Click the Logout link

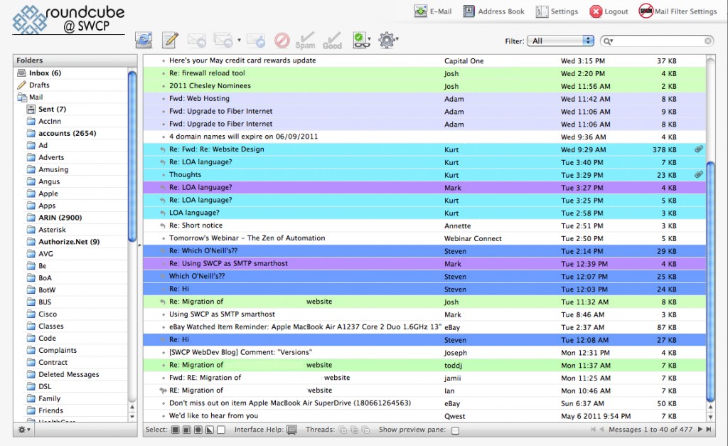coord(609,11)
